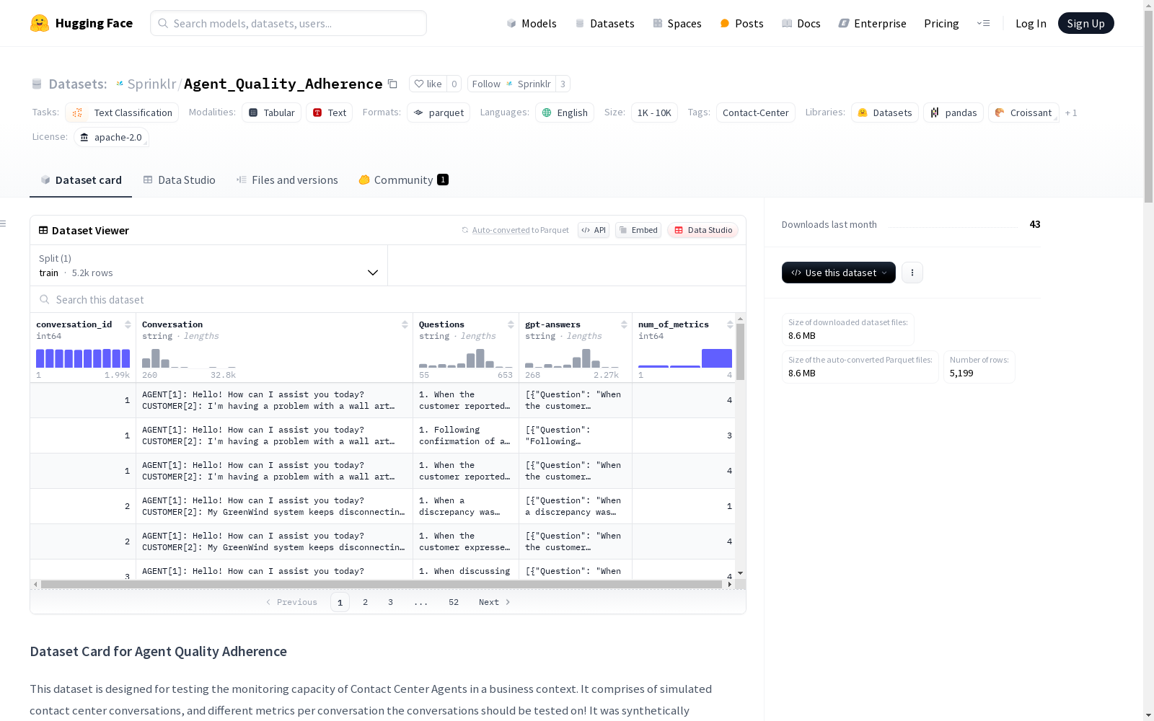Click Next page in pagination
This screenshot has width=1154, height=721.
coord(495,602)
